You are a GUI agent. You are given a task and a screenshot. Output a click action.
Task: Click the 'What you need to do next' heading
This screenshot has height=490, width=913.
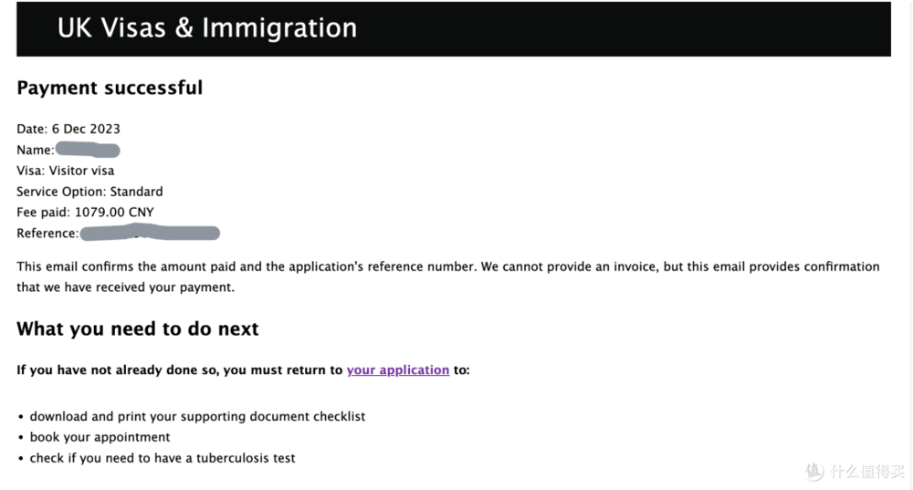[x=138, y=328]
